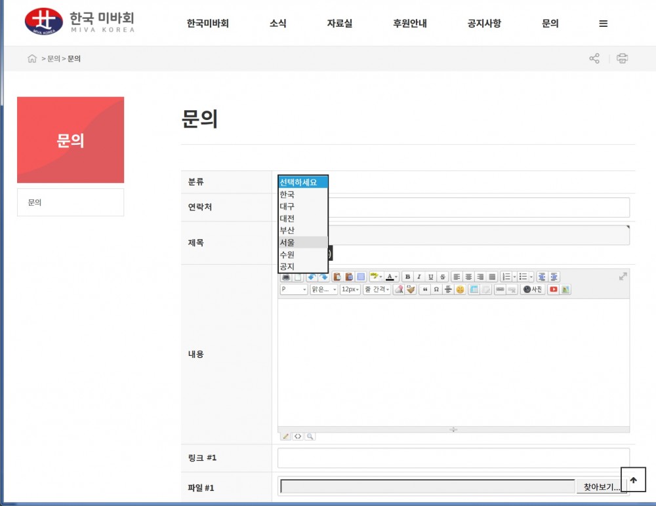
Task: Expand the editor to fullscreen
Action: pos(623,277)
